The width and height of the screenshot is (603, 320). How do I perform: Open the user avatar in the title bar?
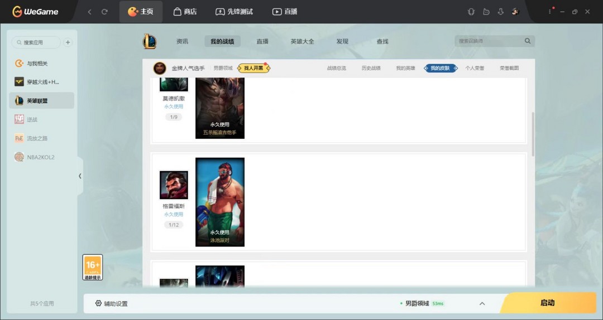point(516,12)
